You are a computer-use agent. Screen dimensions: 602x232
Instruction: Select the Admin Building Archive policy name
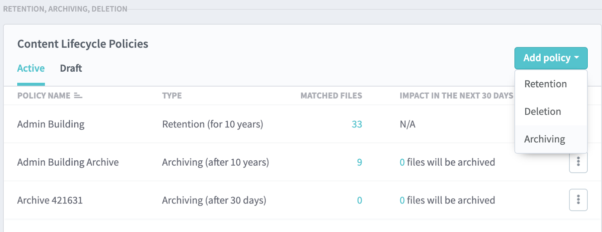point(68,162)
